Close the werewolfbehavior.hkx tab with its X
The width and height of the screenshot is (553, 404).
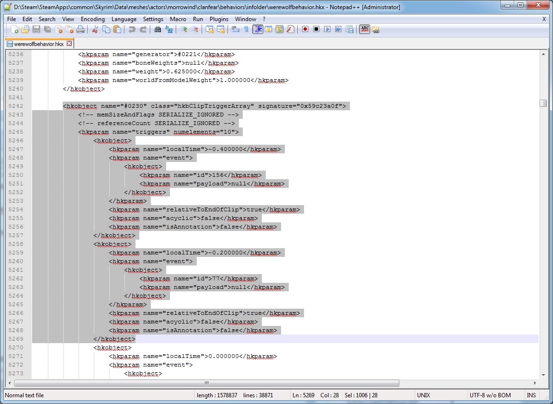(x=69, y=44)
